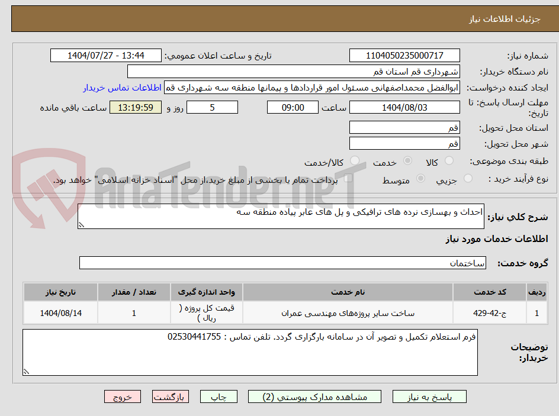This screenshot has height=416, width=559.
Task: Click the جزئیات اطلاعات نیاز page header
Action: click(505, 19)
